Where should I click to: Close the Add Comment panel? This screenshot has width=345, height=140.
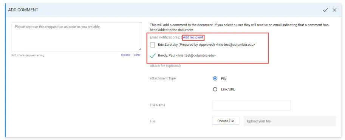point(334,10)
